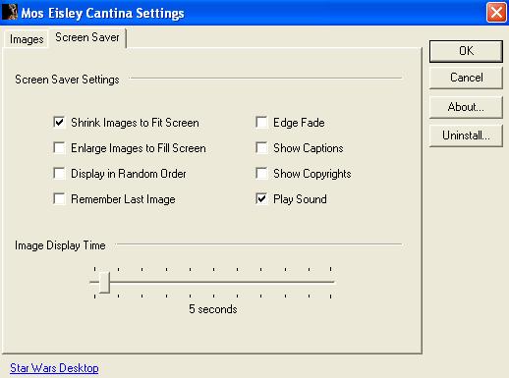The image size is (509, 378).
Task: Click the far right end of time slider
Action: [331, 282]
